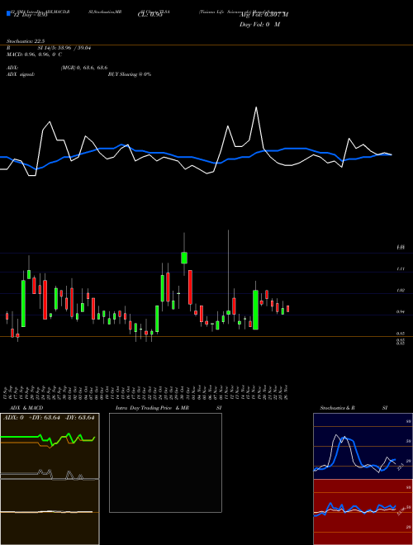Image resolution: width=413 pixels, height=545 pixels.
Task: Click the highest spike of the white line
Action: [256, 107]
